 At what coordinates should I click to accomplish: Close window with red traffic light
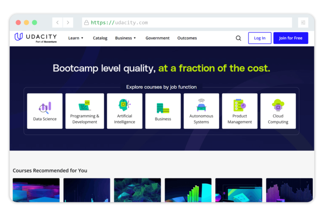[18, 22]
